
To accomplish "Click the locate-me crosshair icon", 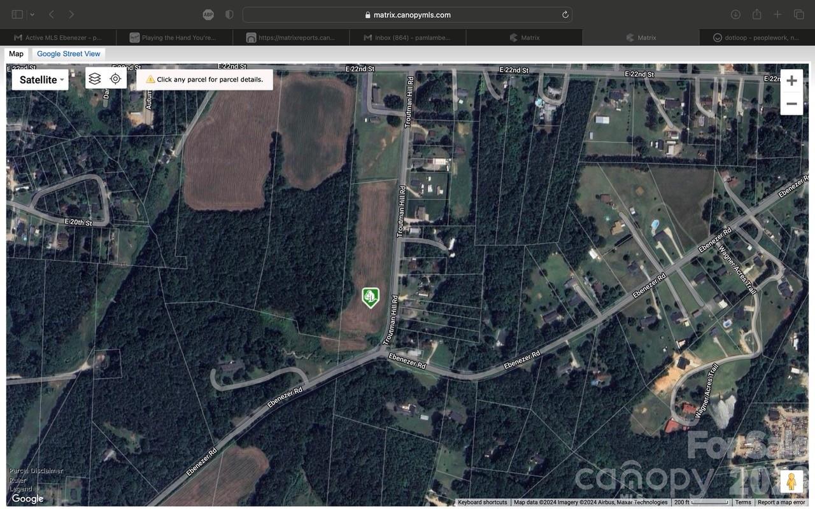I will 115,79.
